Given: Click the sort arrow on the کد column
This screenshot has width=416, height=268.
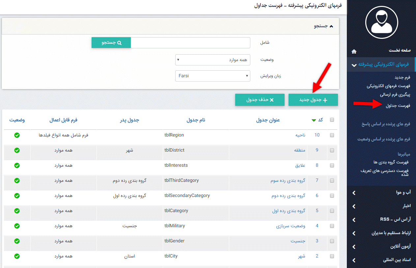Looking at the screenshot, I should click(313, 120).
